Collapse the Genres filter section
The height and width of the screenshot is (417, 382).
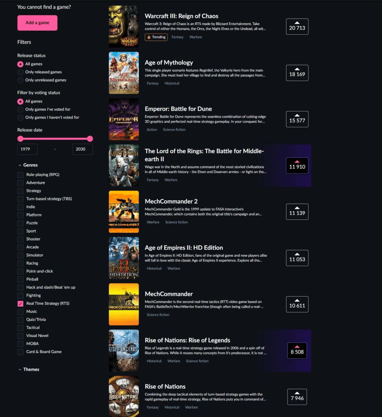pyautogui.click(x=28, y=165)
